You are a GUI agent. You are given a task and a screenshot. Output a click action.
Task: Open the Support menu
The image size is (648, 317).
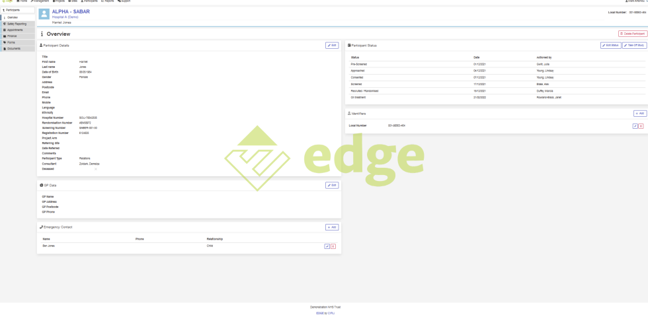pos(124,1)
